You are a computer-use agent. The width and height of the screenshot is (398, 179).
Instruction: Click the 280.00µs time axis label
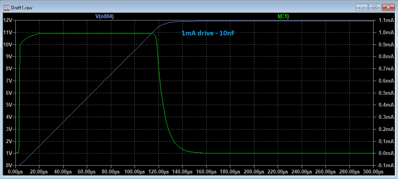click(x=349, y=172)
